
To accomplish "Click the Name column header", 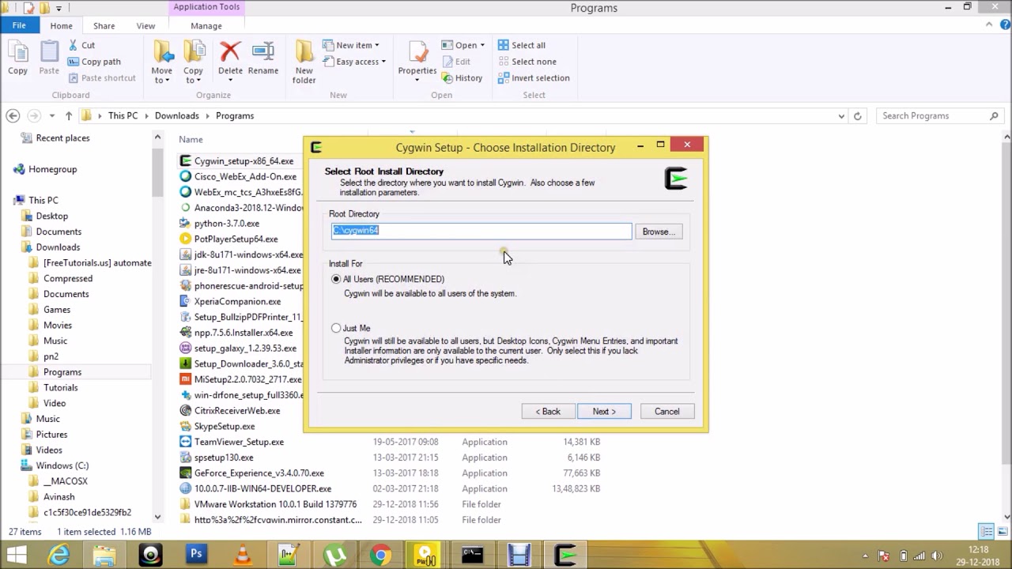I will (x=191, y=139).
